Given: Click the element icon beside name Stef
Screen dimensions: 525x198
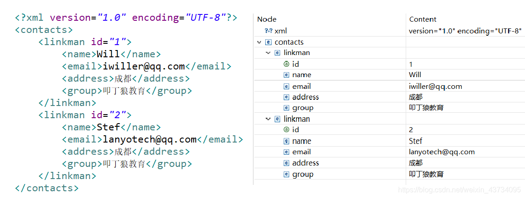Looking at the screenshot, I should [x=286, y=141].
